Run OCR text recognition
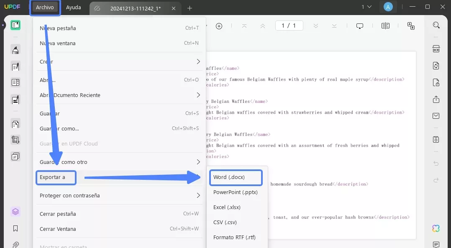This screenshot has height=248, width=451. (436, 49)
